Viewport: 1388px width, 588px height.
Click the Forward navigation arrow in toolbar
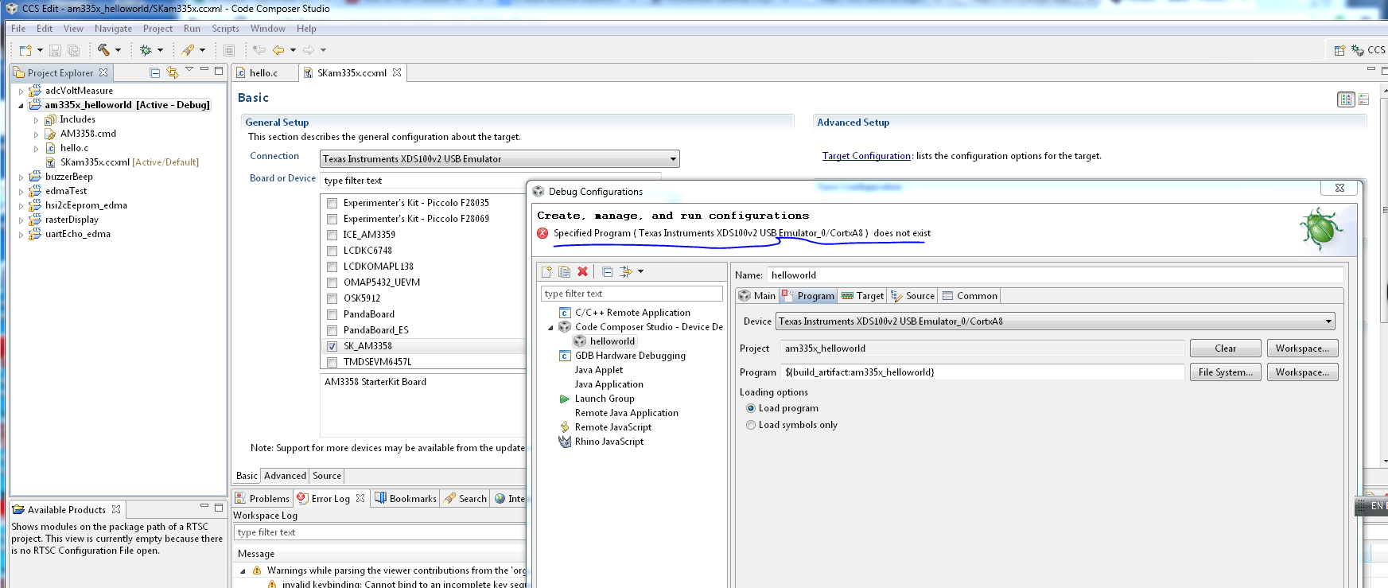coord(309,50)
